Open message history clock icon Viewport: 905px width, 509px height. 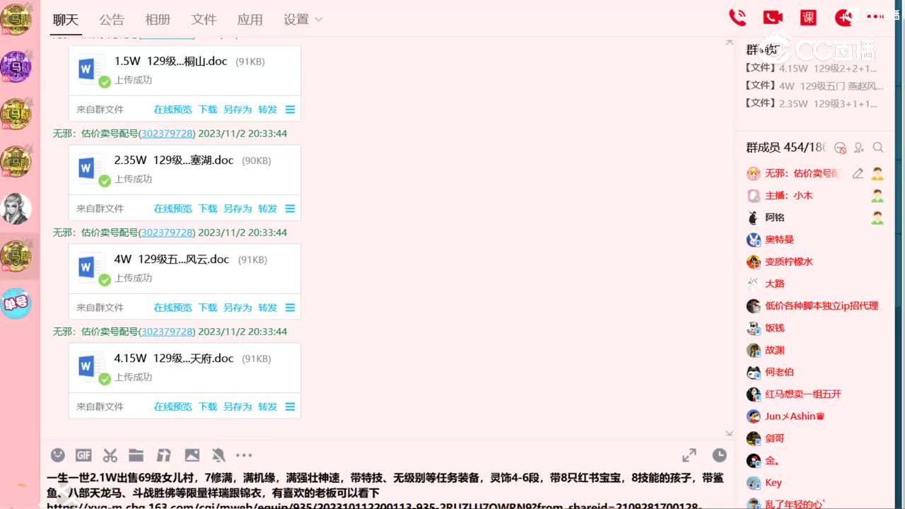point(719,455)
